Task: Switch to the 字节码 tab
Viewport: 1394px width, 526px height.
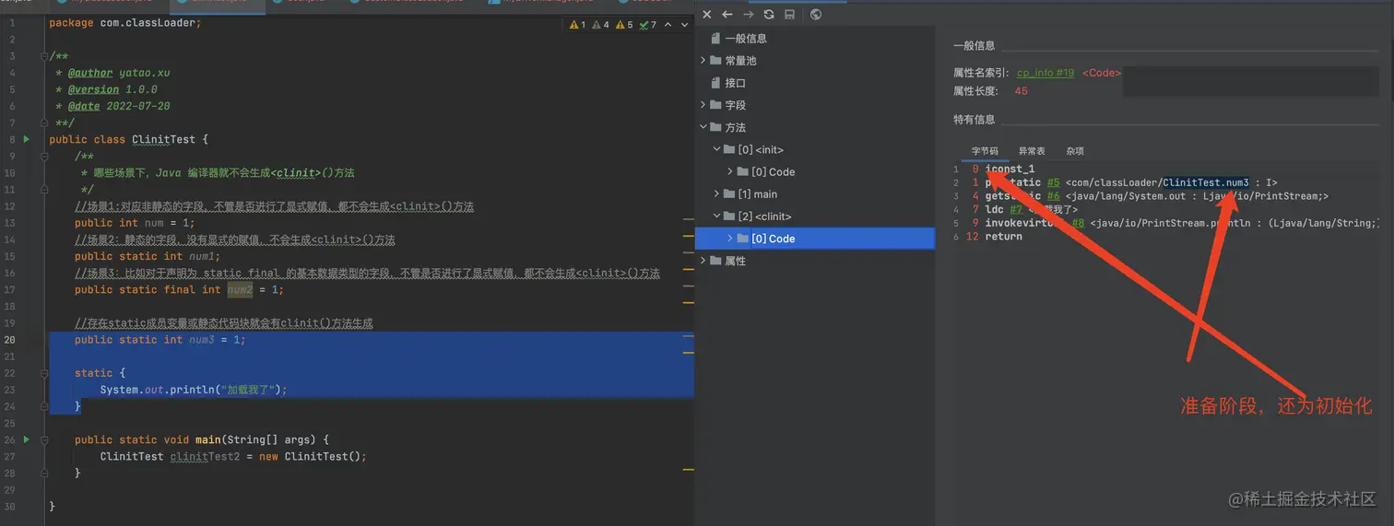Action: point(985,151)
